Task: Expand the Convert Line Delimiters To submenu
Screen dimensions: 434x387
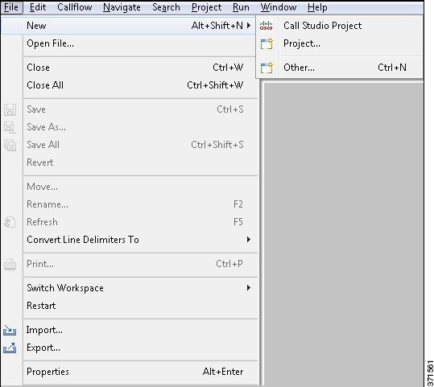Action: (x=249, y=239)
